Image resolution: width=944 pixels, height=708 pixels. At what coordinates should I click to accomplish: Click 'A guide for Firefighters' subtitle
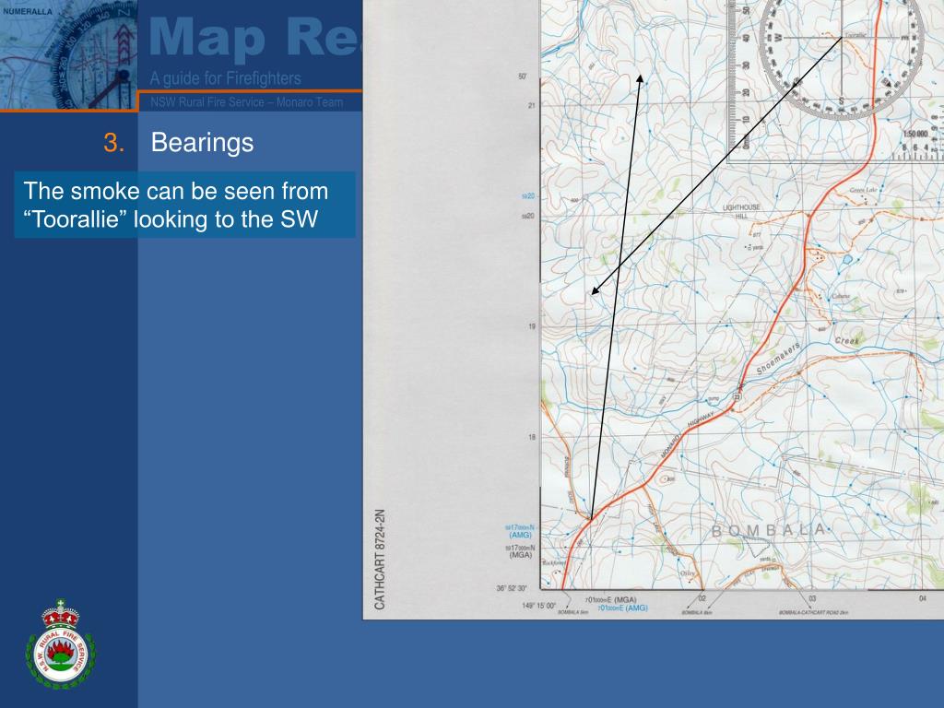[225, 78]
